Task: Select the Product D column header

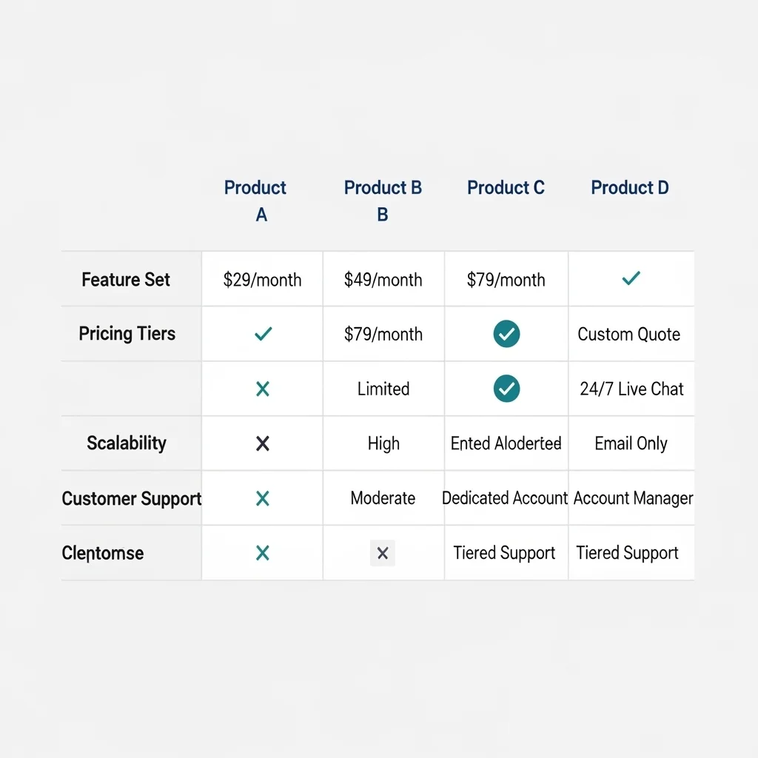Action: (630, 187)
